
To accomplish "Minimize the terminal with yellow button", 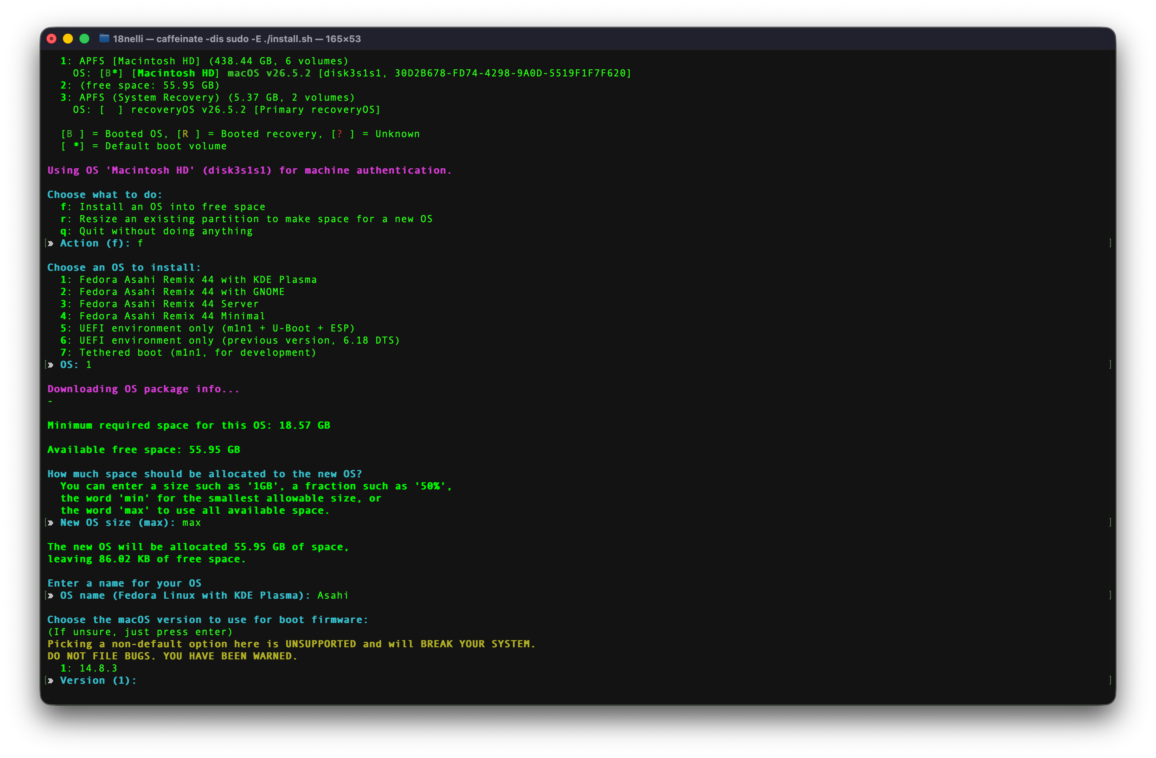I will tap(68, 39).
